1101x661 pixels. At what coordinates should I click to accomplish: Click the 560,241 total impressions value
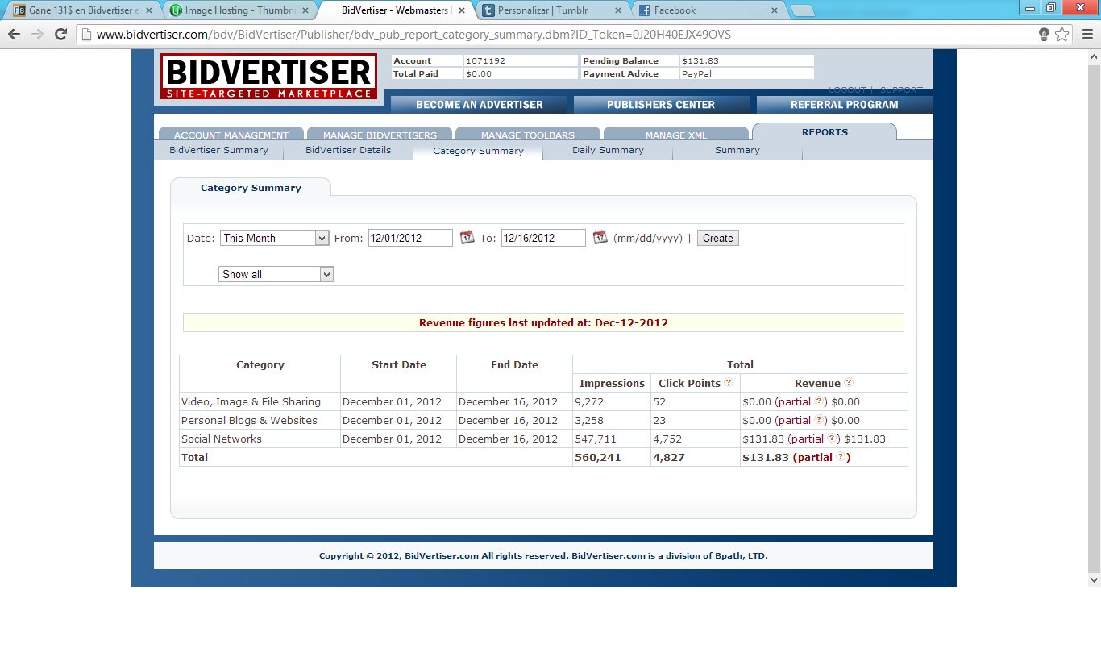(598, 457)
